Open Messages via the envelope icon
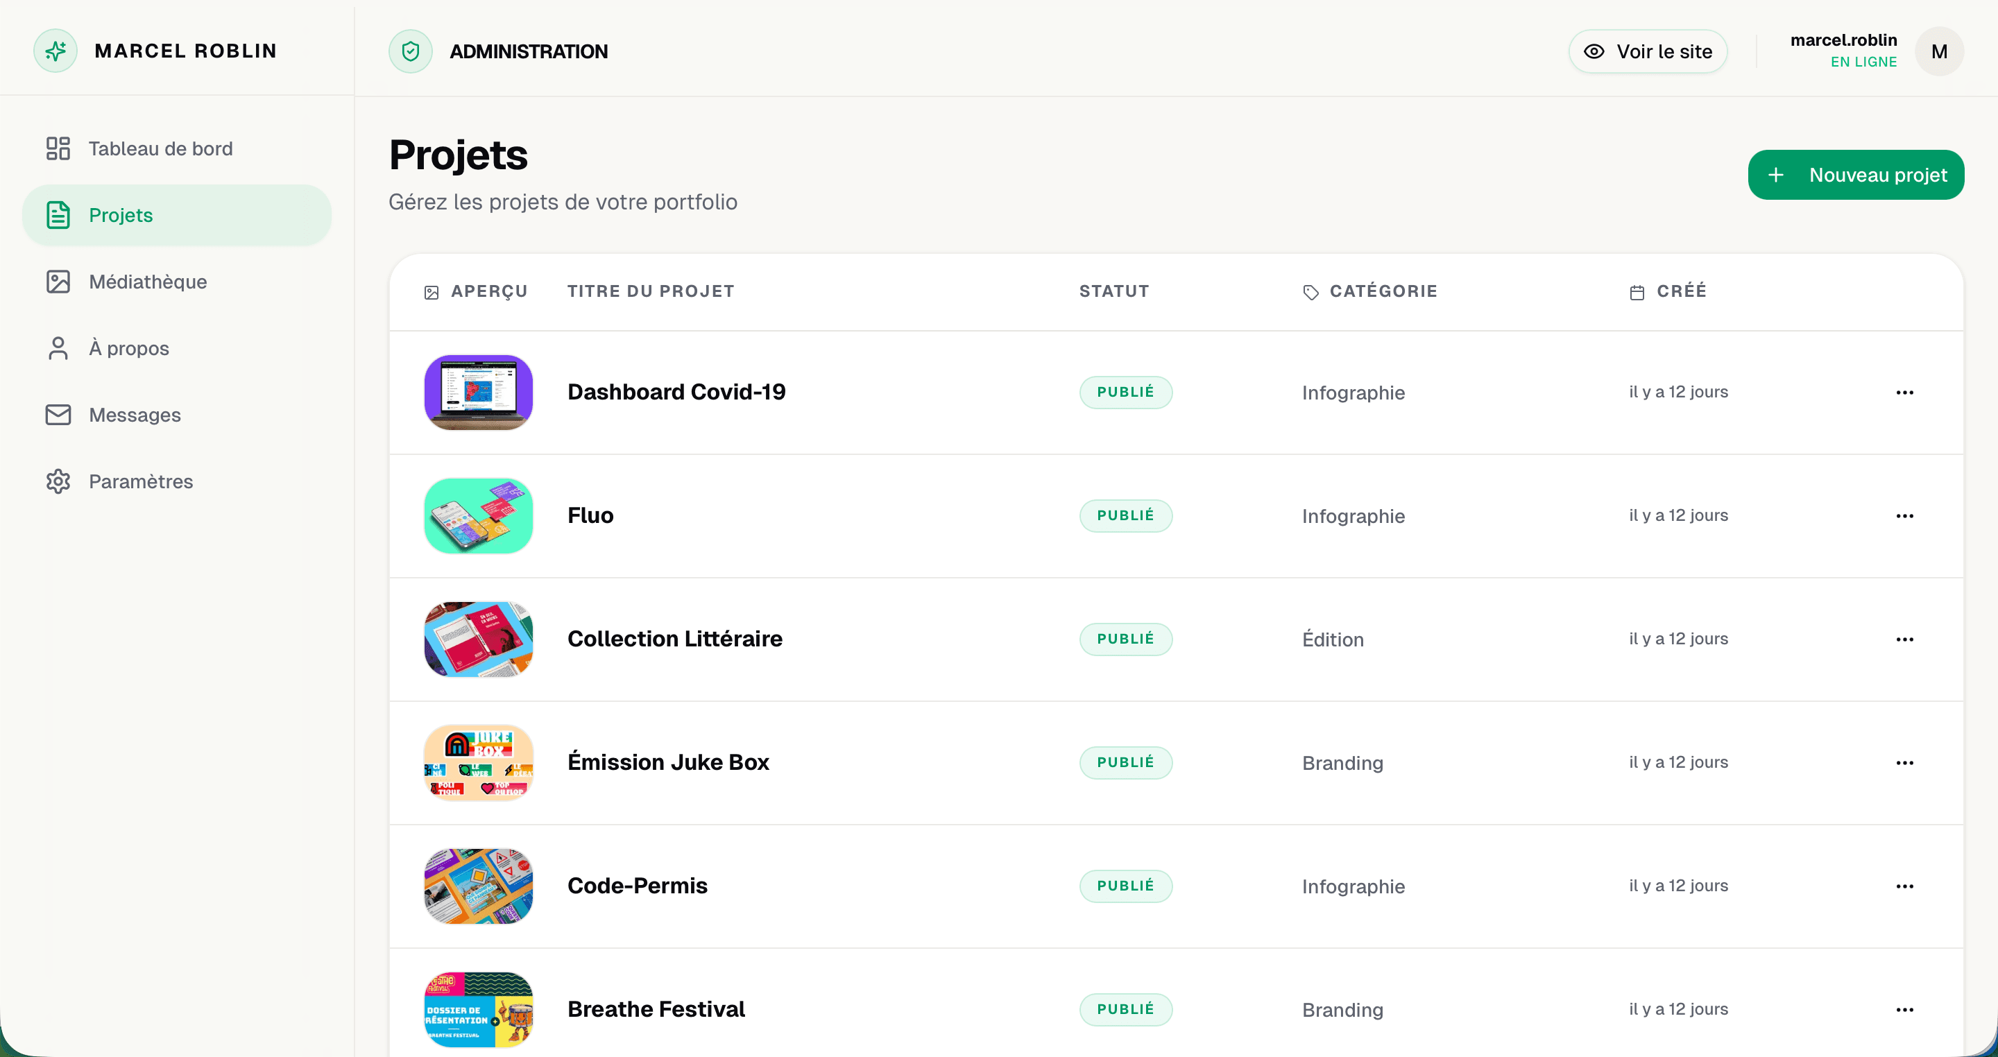The height and width of the screenshot is (1057, 1998). tap(58, 415)
